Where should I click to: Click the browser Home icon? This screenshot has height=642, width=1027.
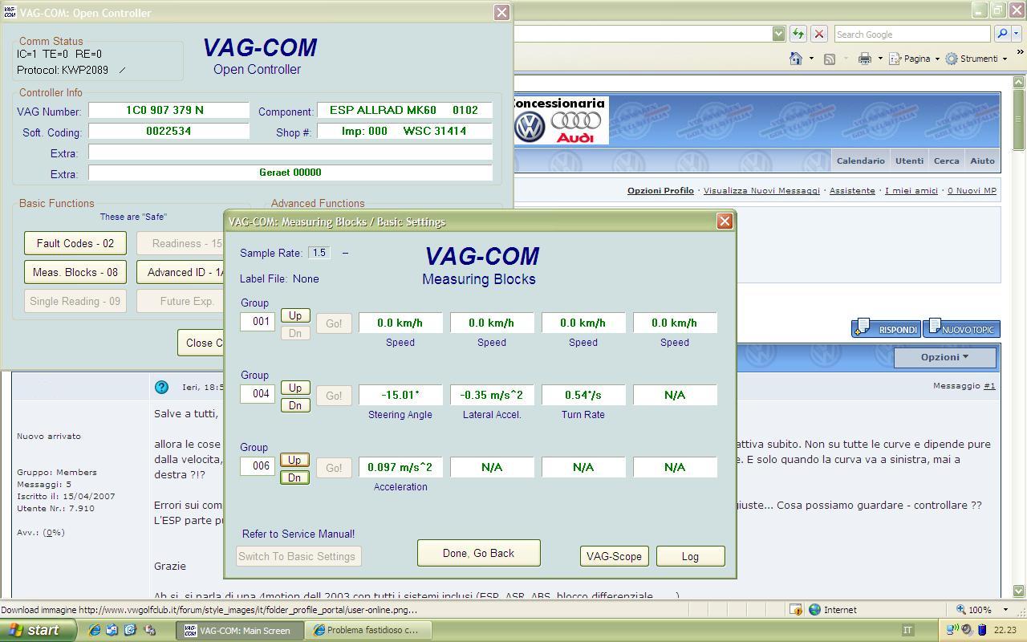tap(796, 59)
